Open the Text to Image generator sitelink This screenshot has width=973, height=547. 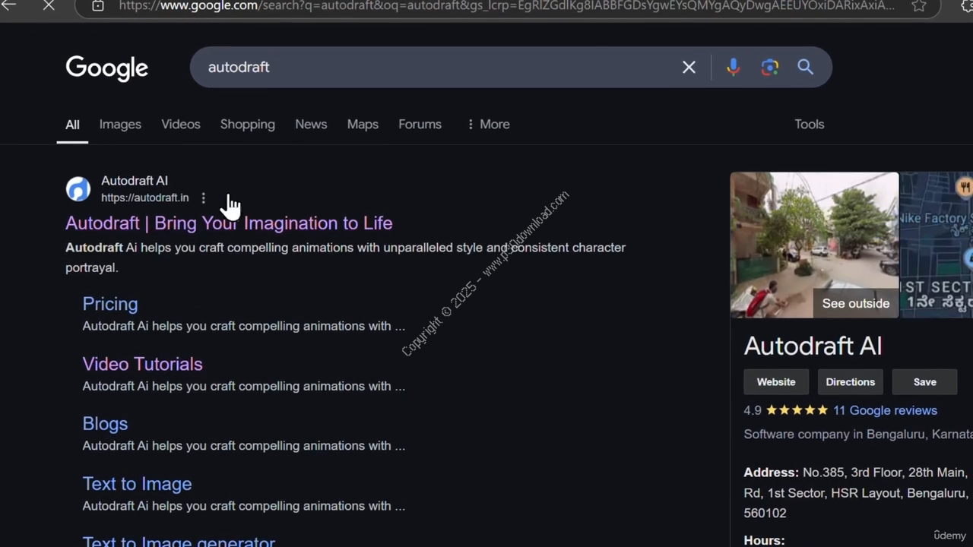point(179,540)
